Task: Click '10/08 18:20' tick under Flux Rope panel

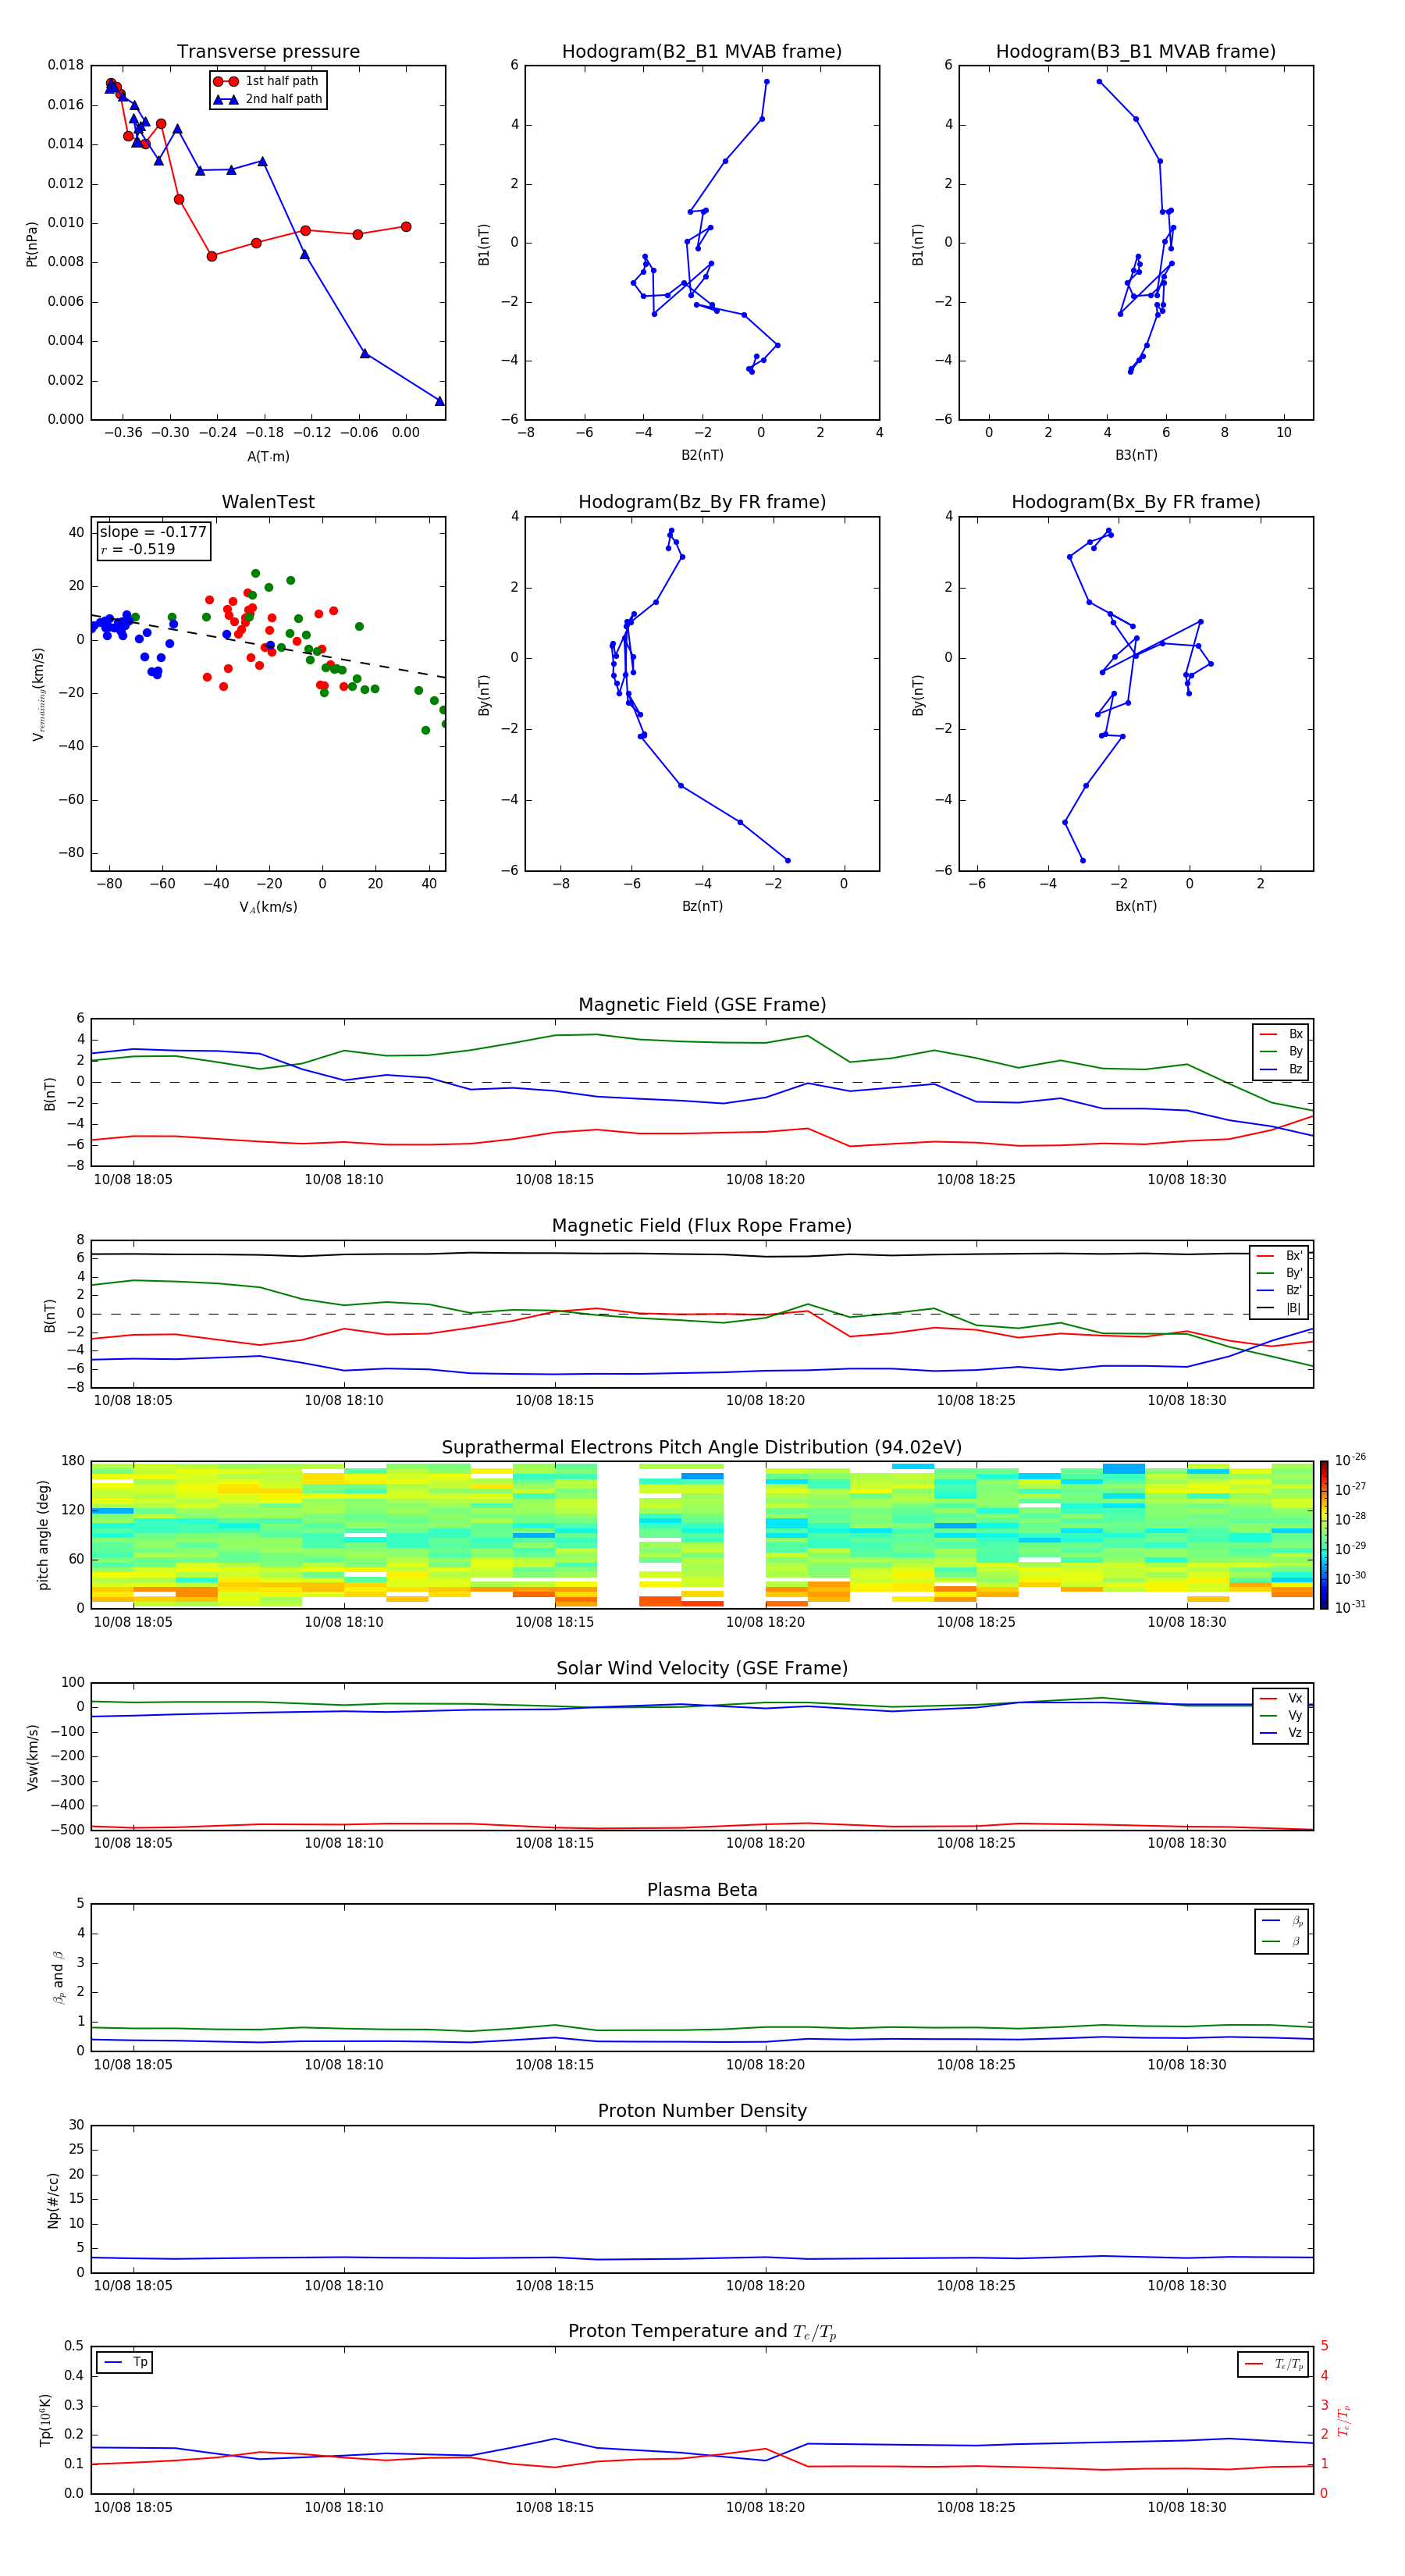Action: tap(766, 1401)
